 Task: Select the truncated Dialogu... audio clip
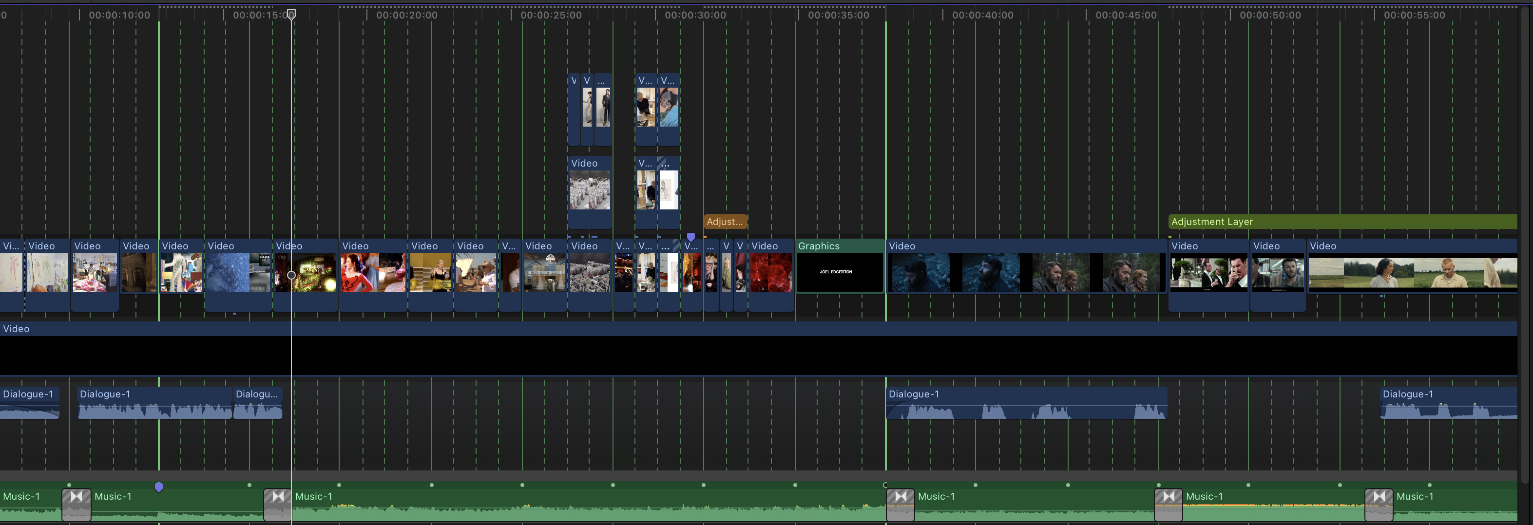[257, 404]
